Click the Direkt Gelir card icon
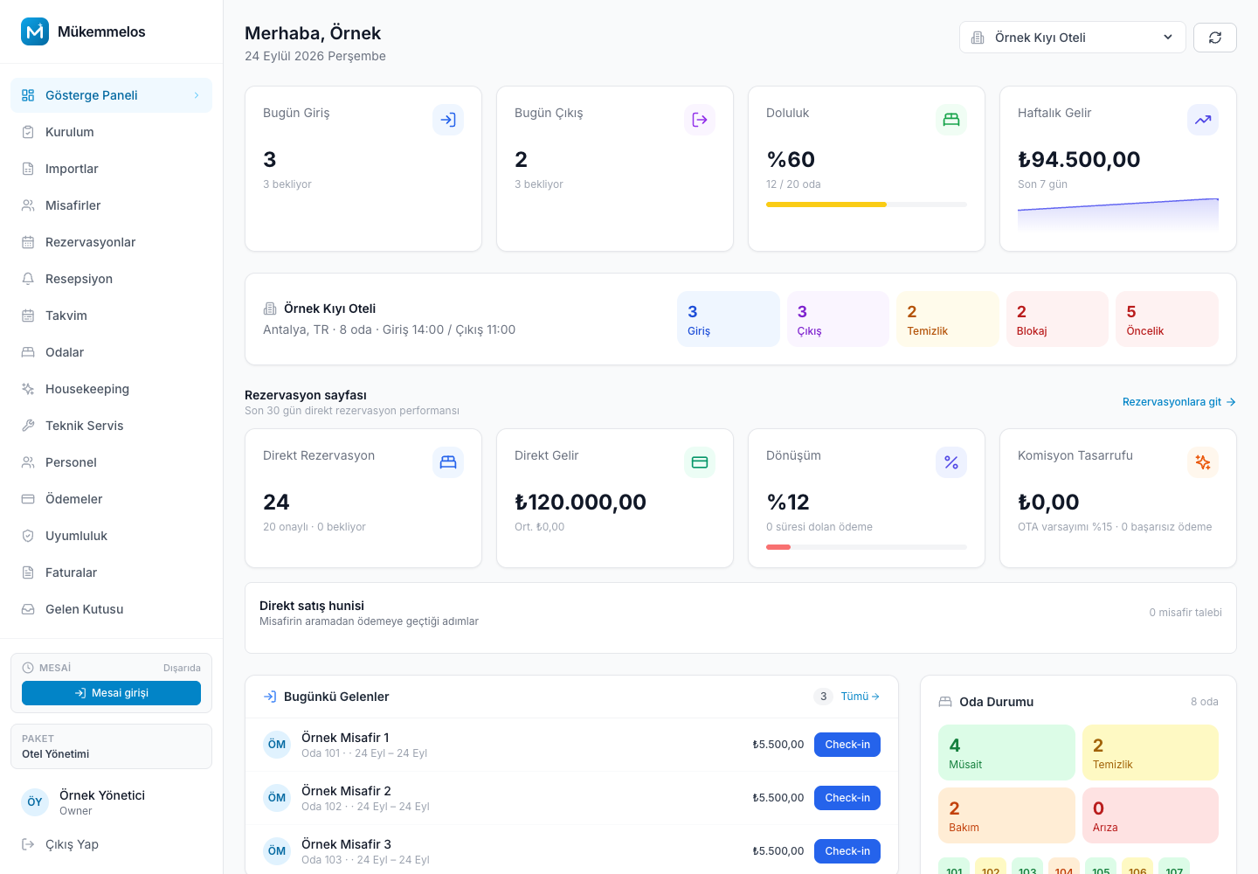The height and width of the screenshot is (874, 1258). coord(700,462)
